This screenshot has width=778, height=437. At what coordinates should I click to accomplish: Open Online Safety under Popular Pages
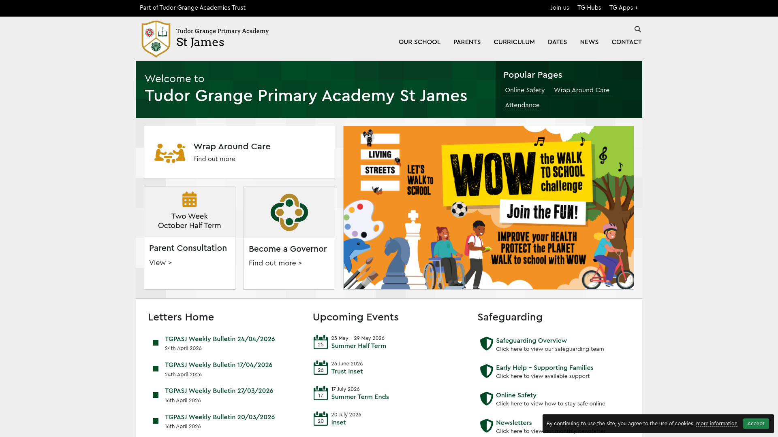click(525, 90)
